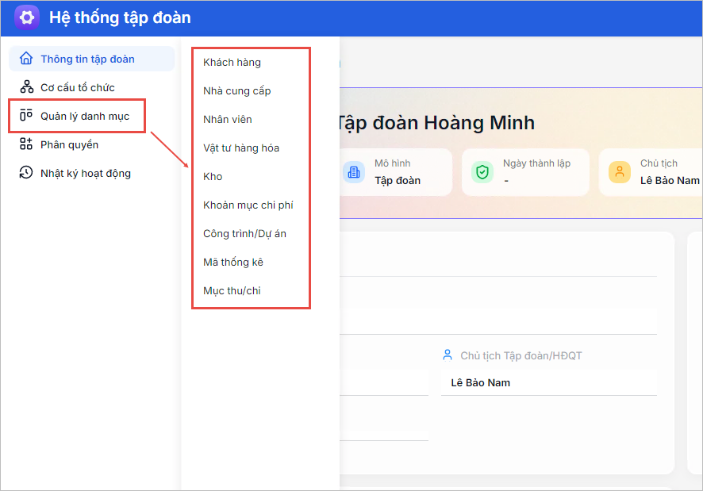Click the home icon beside Thông tin tập đoàn
The width and height of the screenshot is (703, 491).
pyautogui.click(x=26, y=59)
